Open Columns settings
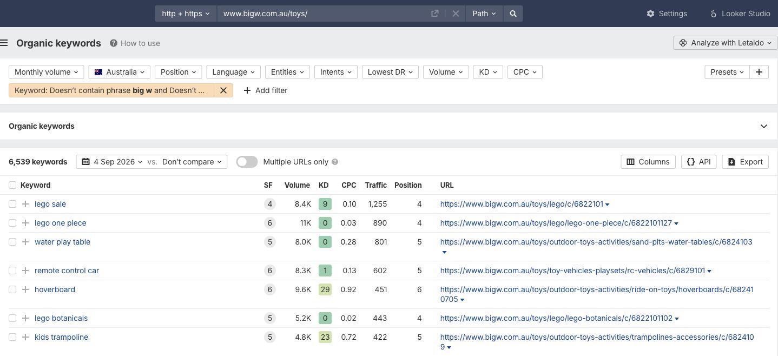 pos(648,162)
